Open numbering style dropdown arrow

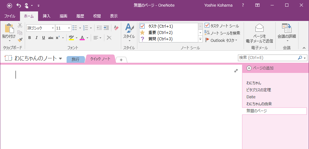coord(91,28)
